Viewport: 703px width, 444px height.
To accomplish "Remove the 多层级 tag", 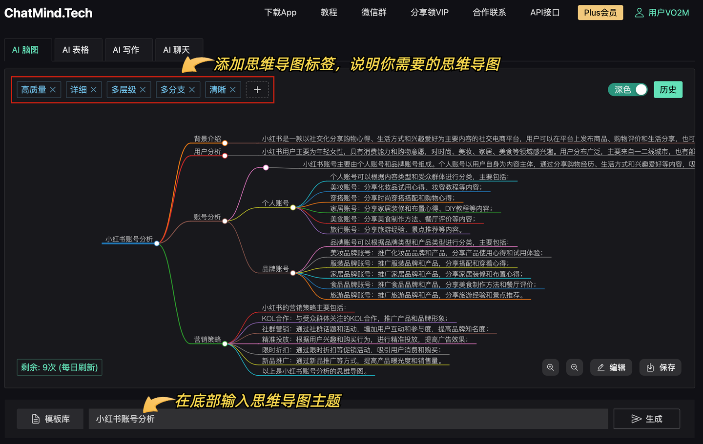I will [x=143, y=90].
